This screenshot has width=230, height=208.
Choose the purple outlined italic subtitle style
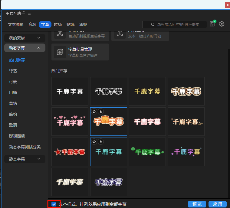tap(109, 182)
